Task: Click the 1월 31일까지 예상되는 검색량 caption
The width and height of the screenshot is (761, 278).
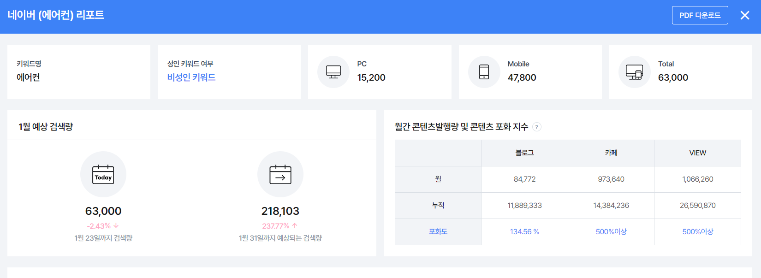Action: pyautogui.click(x=280, y=238)
